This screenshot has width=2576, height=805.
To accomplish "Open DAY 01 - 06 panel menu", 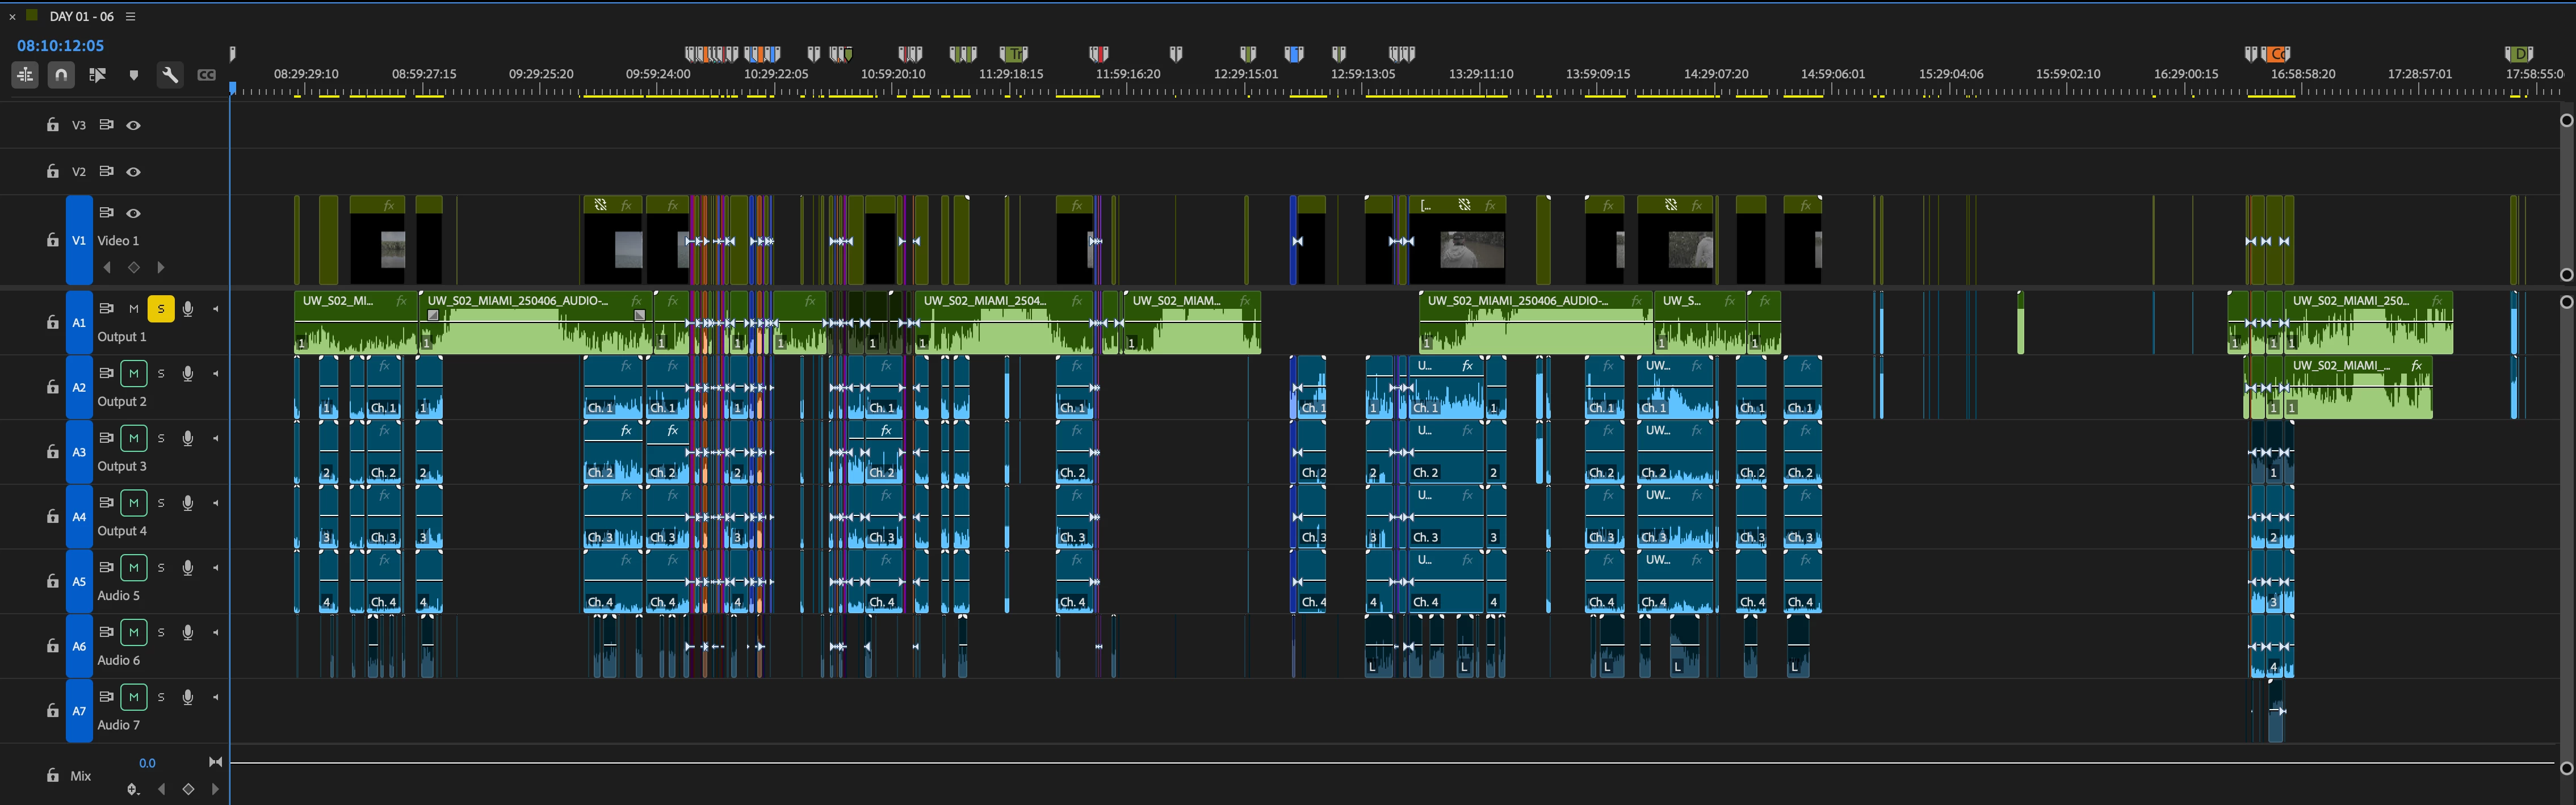I will 130,17.
